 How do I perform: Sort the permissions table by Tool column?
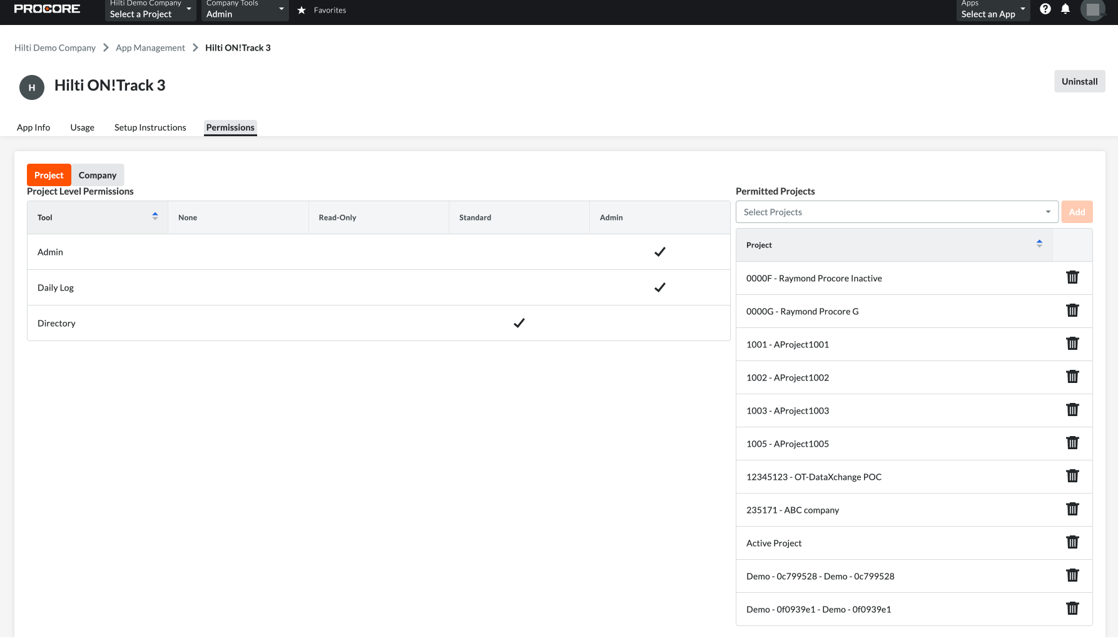(x=155, y=216)
